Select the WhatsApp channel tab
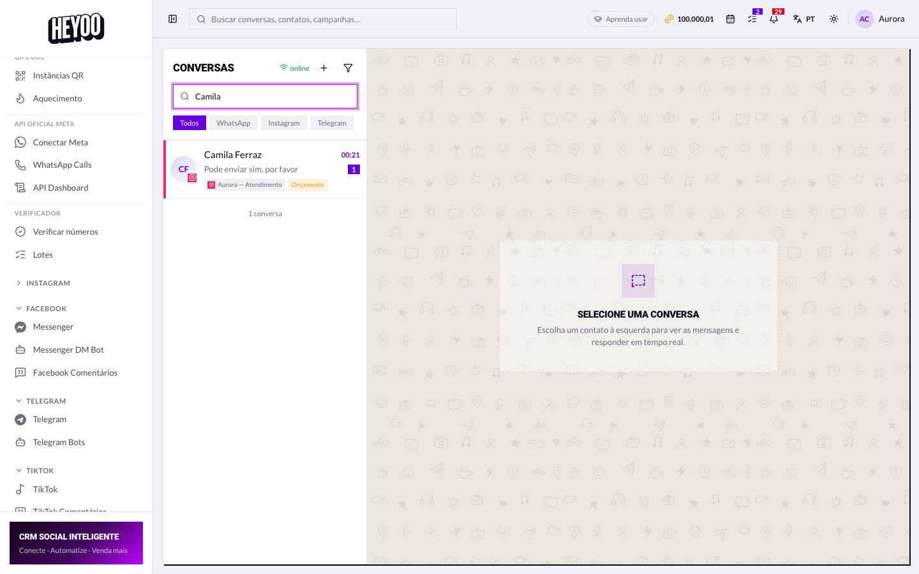The width and height of the screenshot is (919, 574). (233, 123)
